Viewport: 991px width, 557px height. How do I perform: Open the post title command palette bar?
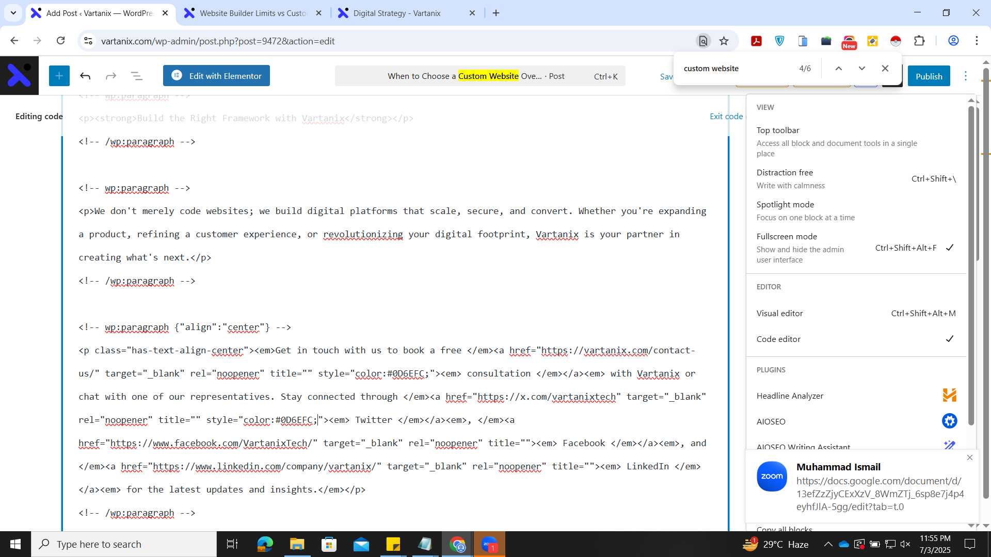[x=480, y=76]
